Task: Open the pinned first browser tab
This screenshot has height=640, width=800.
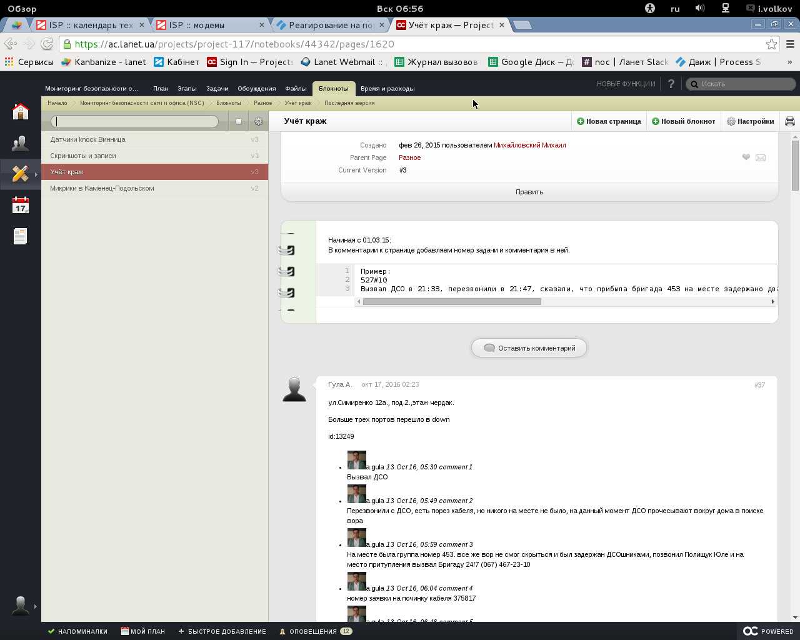Action: coord(16,25)
